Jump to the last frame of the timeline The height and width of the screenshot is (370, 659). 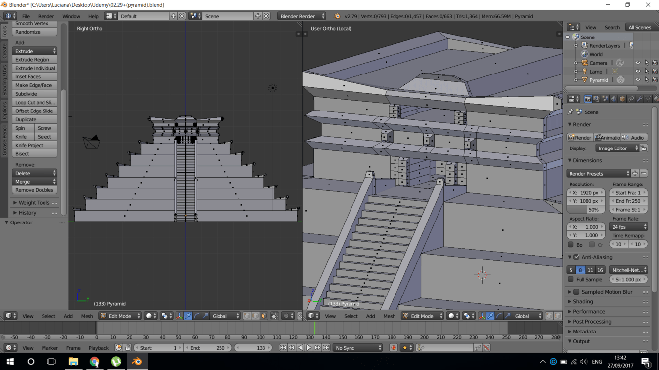(326, 348)
